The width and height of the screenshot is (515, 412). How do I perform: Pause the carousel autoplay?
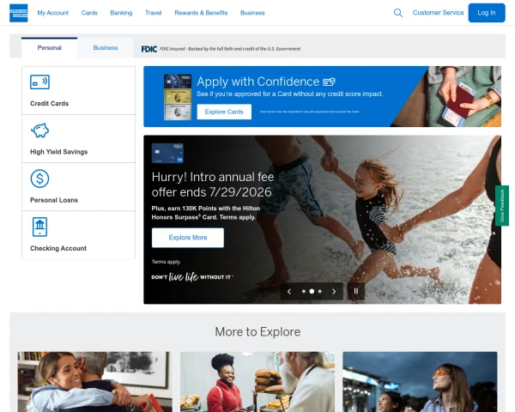tap(356, 291)
